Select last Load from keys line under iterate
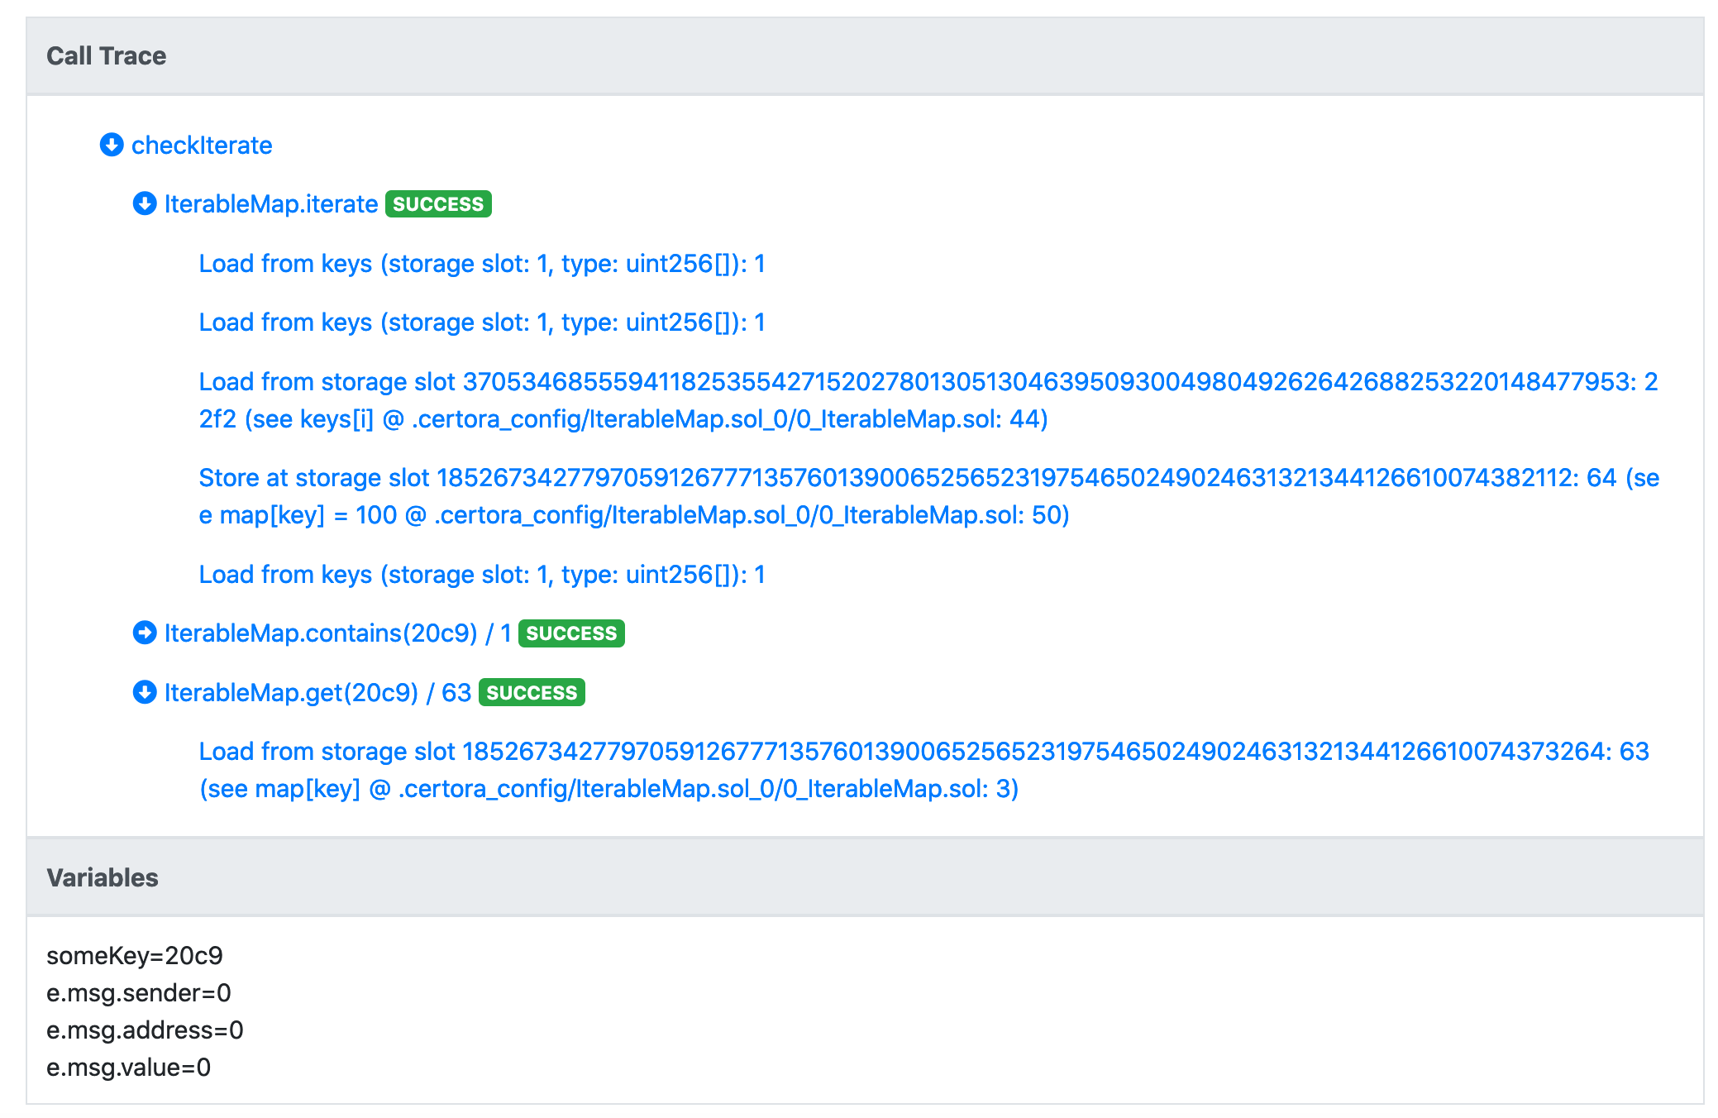This screenshot has height=1118, width=1718. (481, 575)
